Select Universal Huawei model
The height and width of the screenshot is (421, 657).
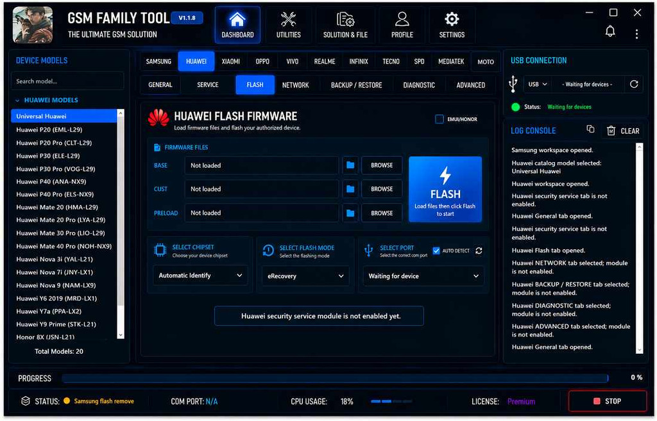coord(64,116)
